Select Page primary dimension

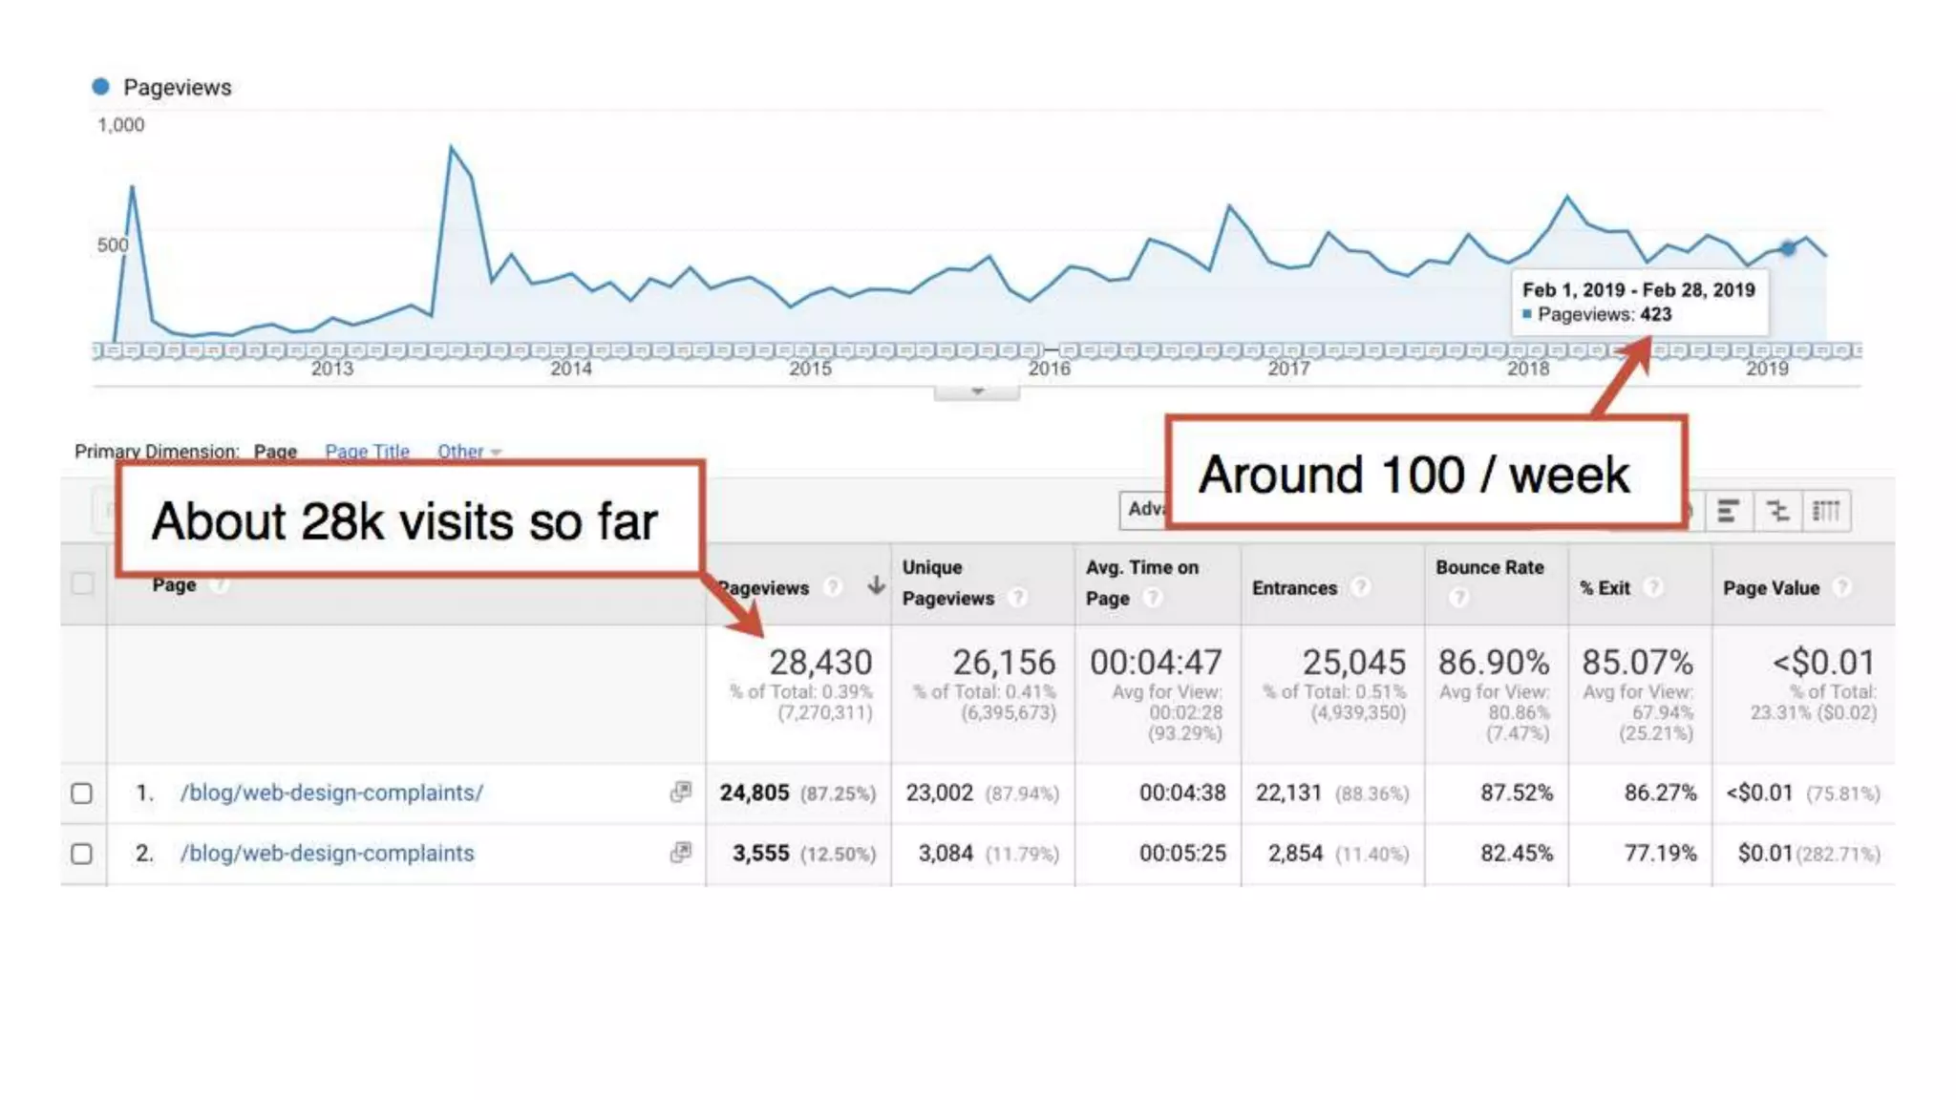click(x=275, y=452)
